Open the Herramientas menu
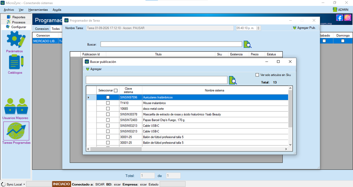353x187 pixels. [38, 10]
